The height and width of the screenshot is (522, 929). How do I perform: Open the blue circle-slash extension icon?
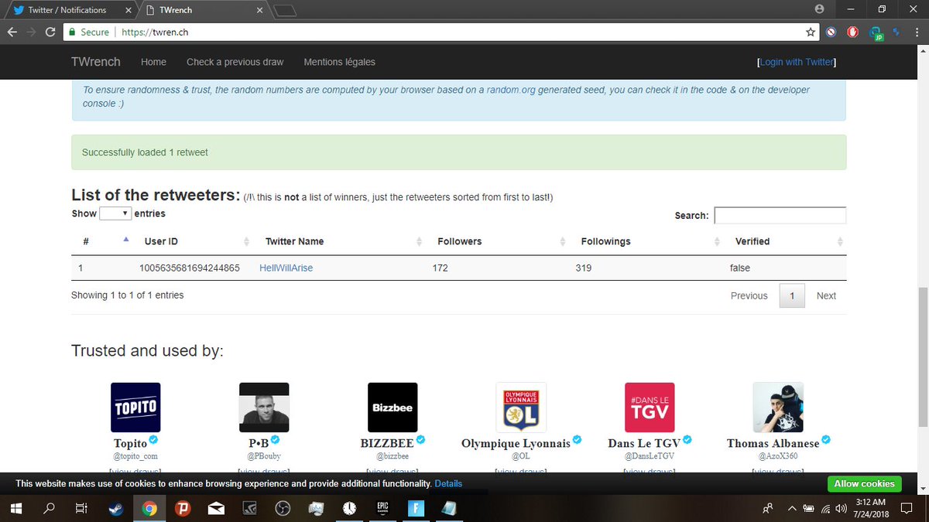click(831, 32)
